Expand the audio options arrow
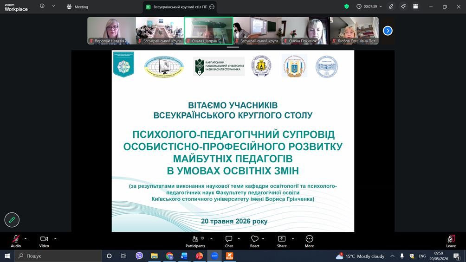This screenshot has height=262, width=466. click(26, 238)
